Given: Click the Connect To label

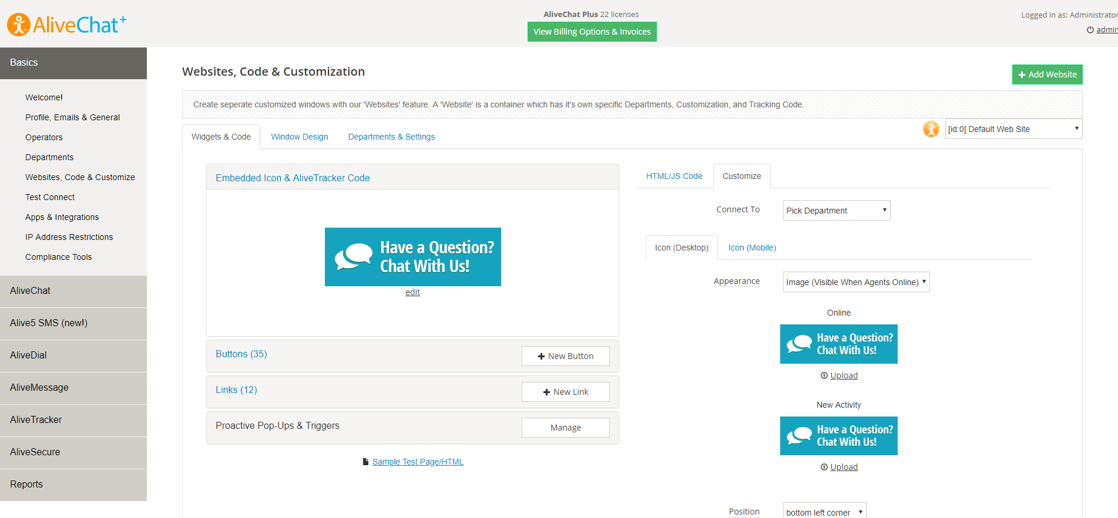Looking at the screenshot, I should point(738,209).
